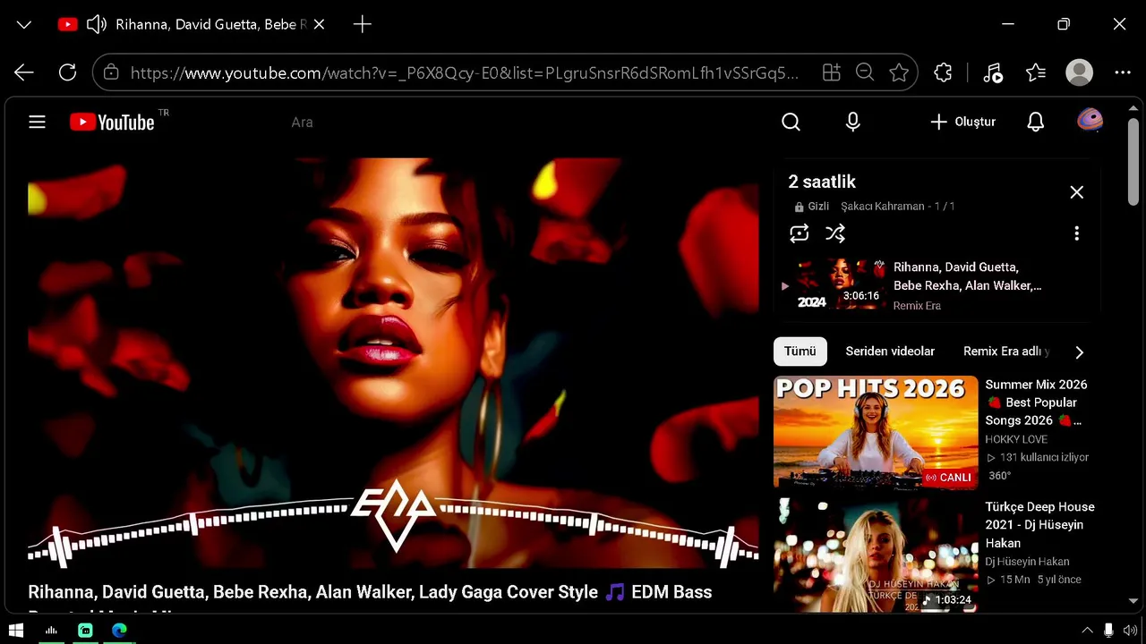Open the audio bars app in the taskbar

(x=51, y=631)
